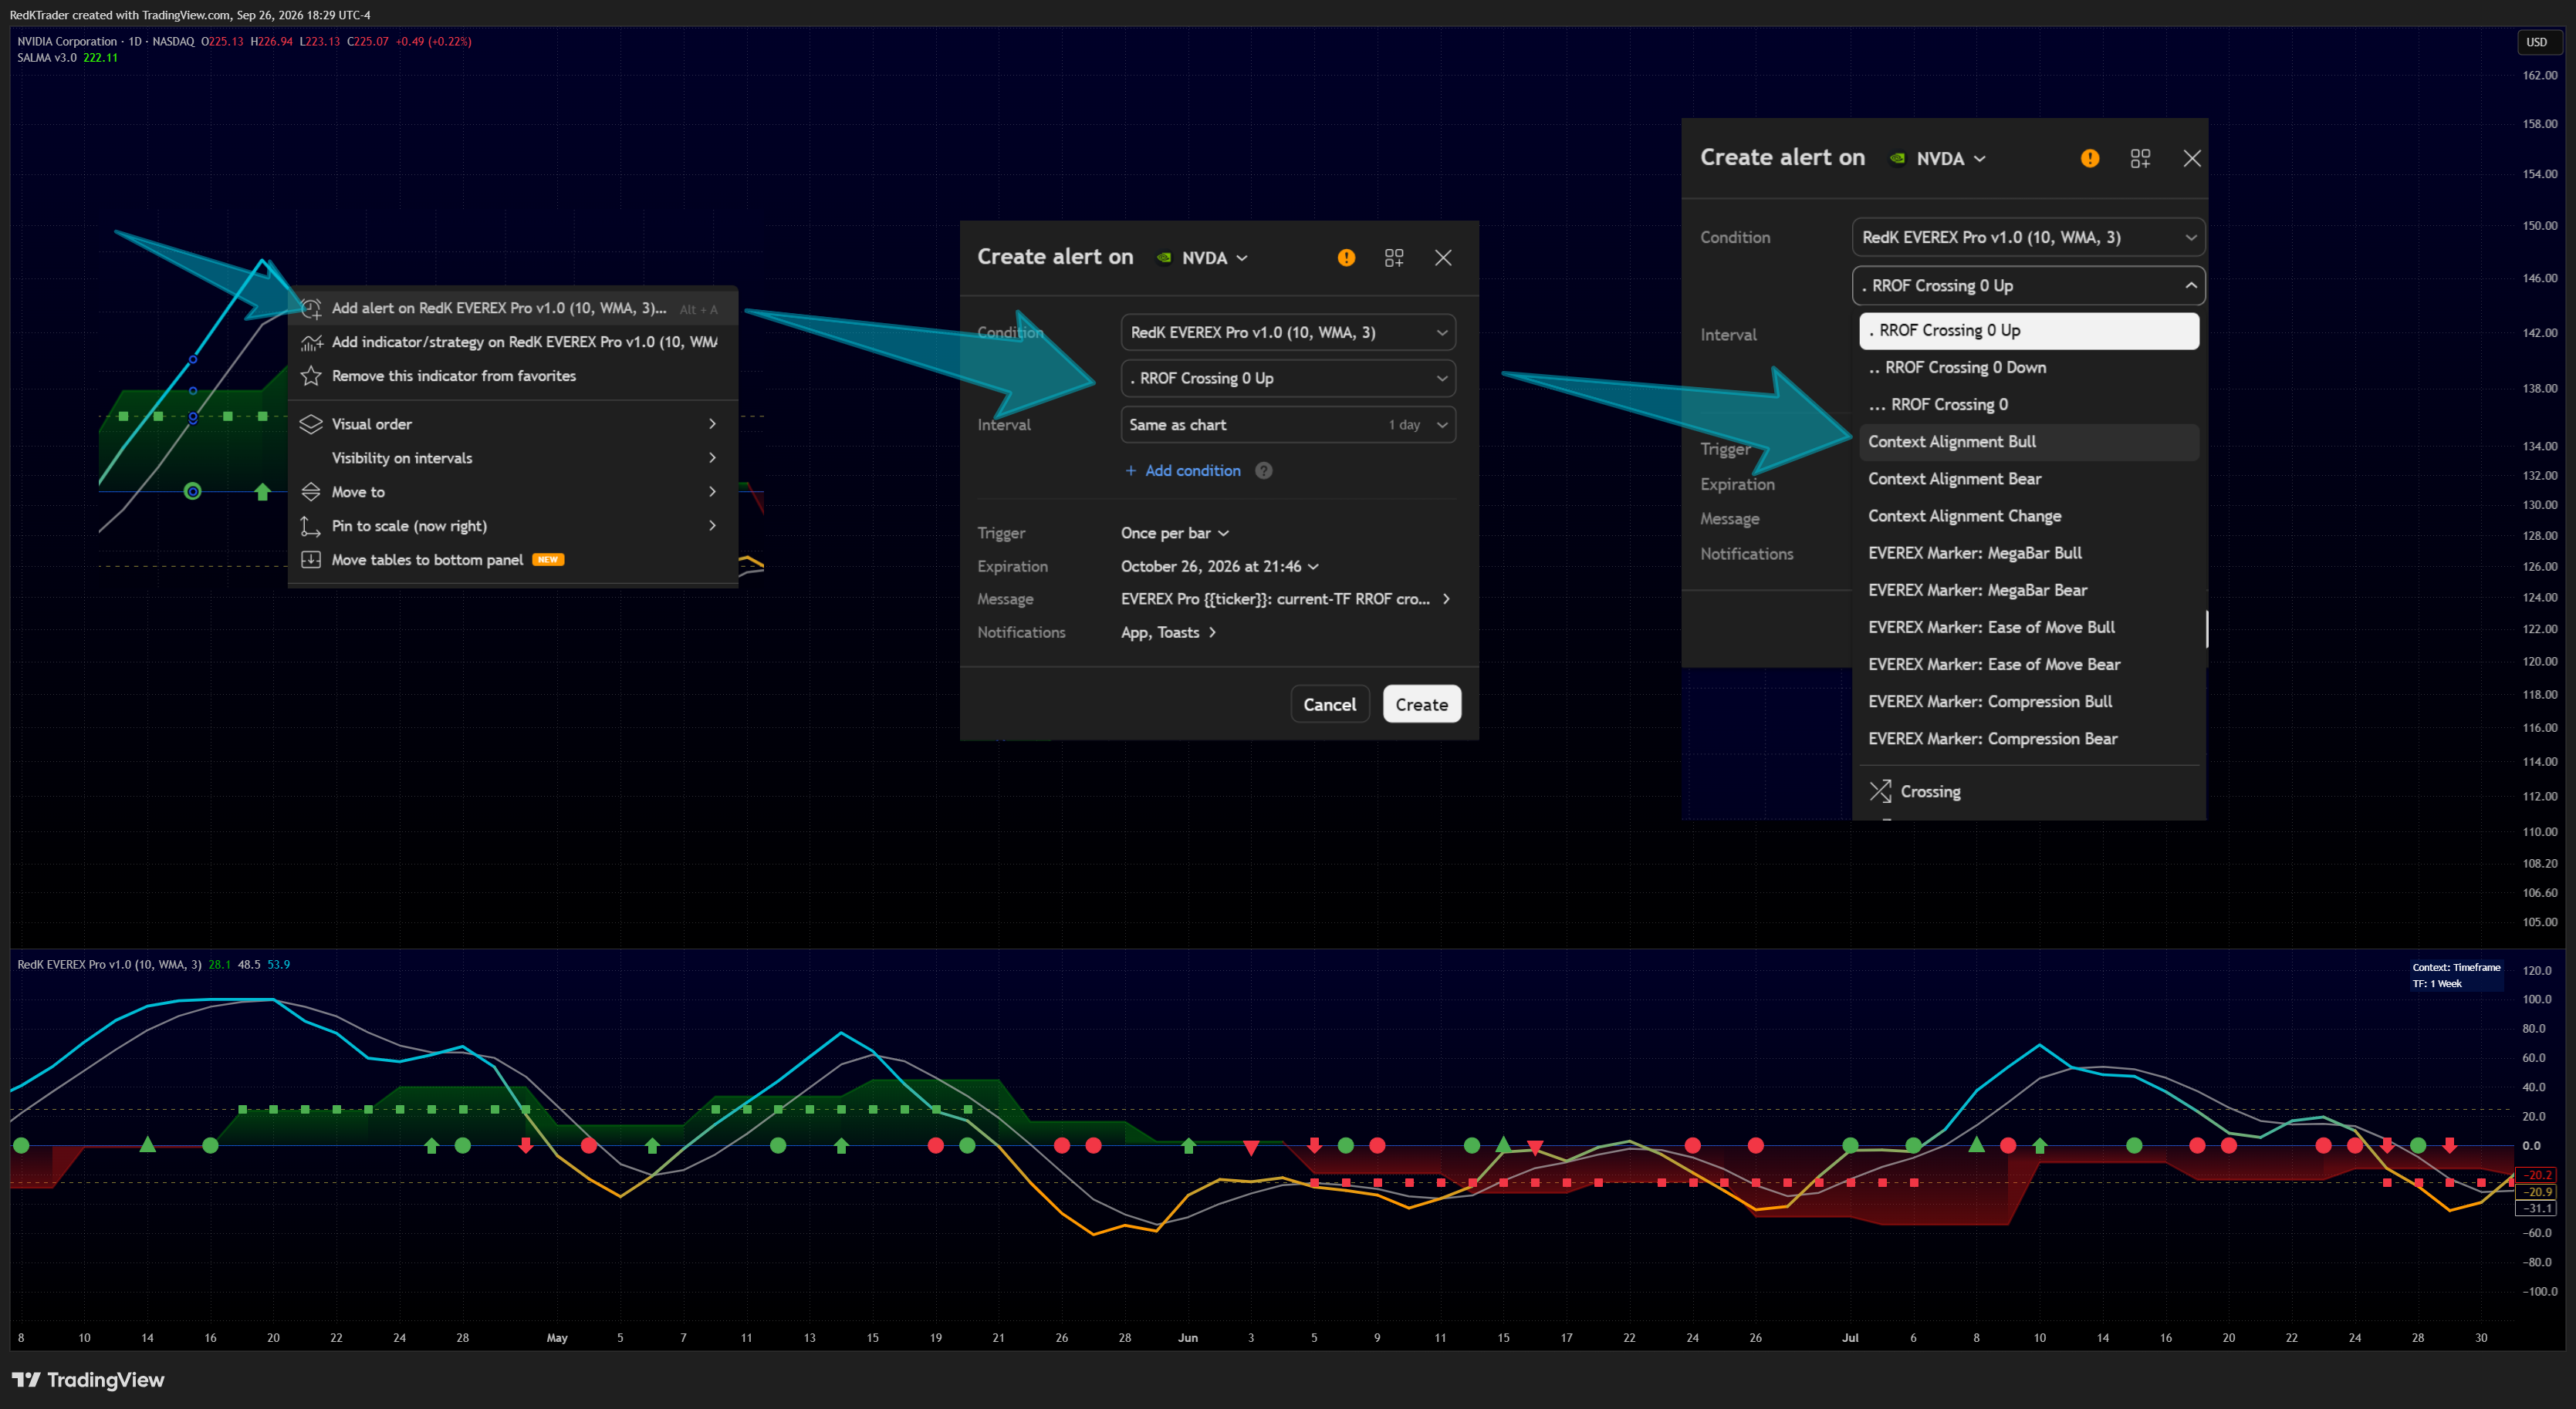Choose Add alert on RedK EVEREX Pro menu entry

(513, 308)
